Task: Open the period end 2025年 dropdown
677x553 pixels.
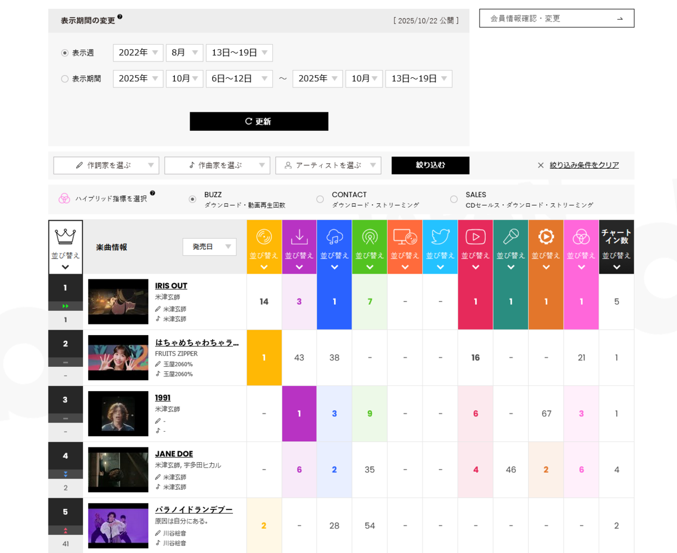Action: 318,79
